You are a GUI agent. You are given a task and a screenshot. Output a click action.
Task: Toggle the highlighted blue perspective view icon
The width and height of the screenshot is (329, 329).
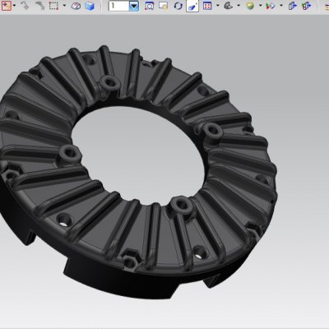192,6
